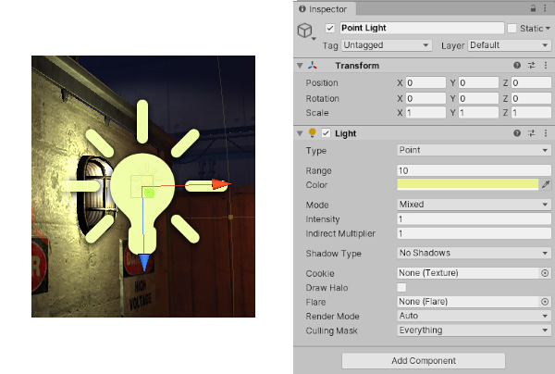Open the Light component help icon

[x=517, y=133]
